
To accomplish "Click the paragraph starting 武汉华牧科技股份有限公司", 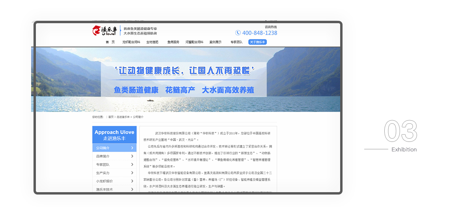I will [x=207, y=136].
